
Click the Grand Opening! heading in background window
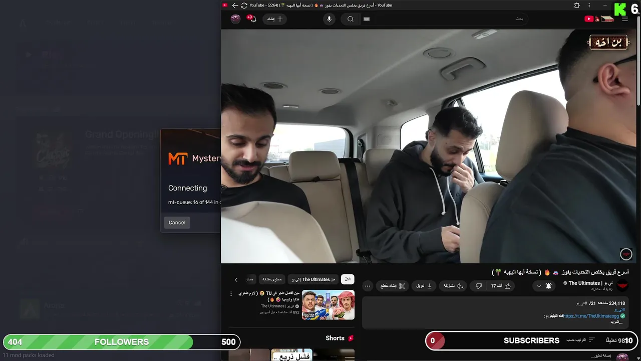(121, 134)
